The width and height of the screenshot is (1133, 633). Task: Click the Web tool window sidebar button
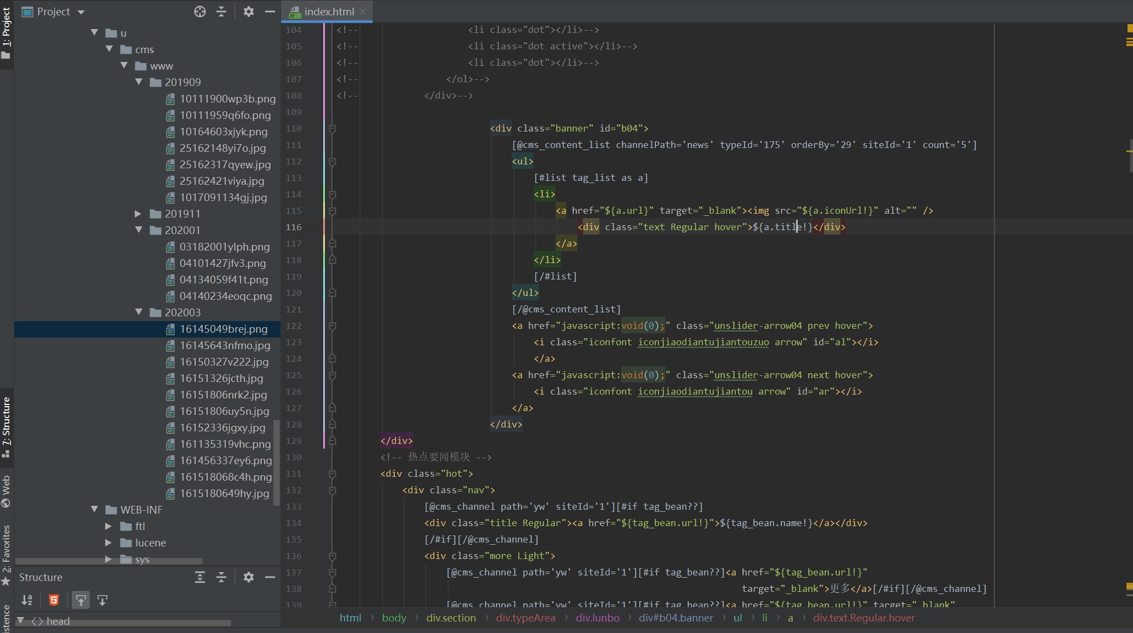[6, 491]
